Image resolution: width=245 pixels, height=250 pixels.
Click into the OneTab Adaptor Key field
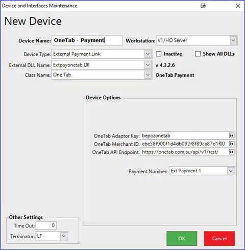[x=184, y=135]
